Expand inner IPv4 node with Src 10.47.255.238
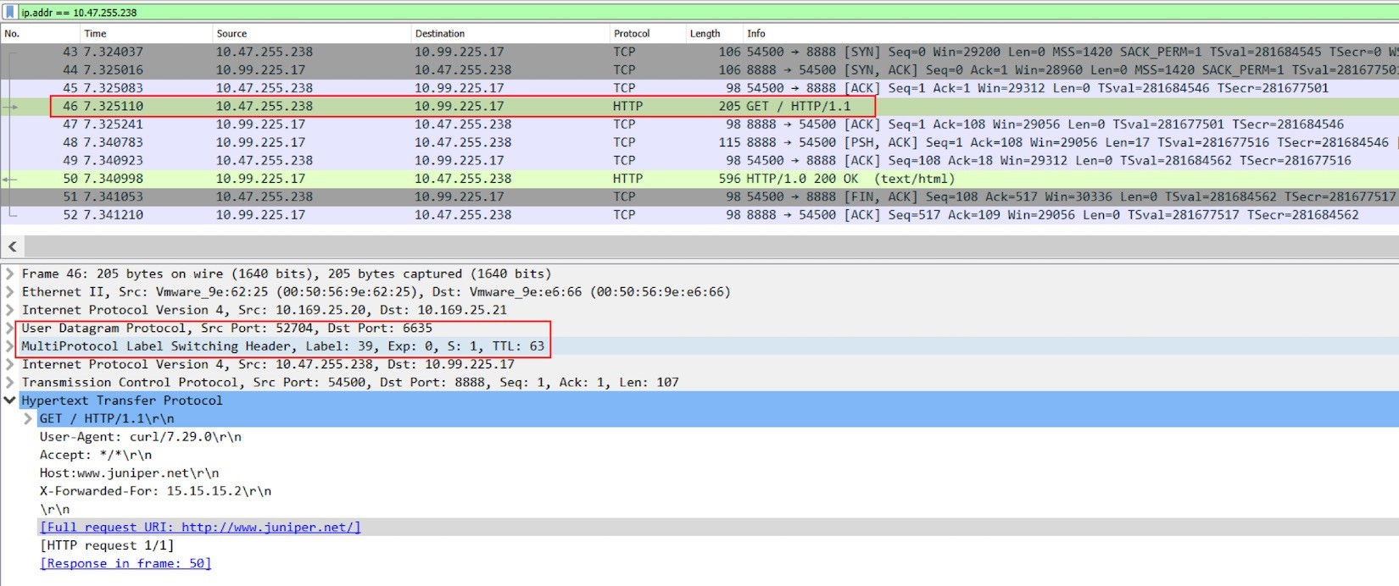 coord(10,364)
